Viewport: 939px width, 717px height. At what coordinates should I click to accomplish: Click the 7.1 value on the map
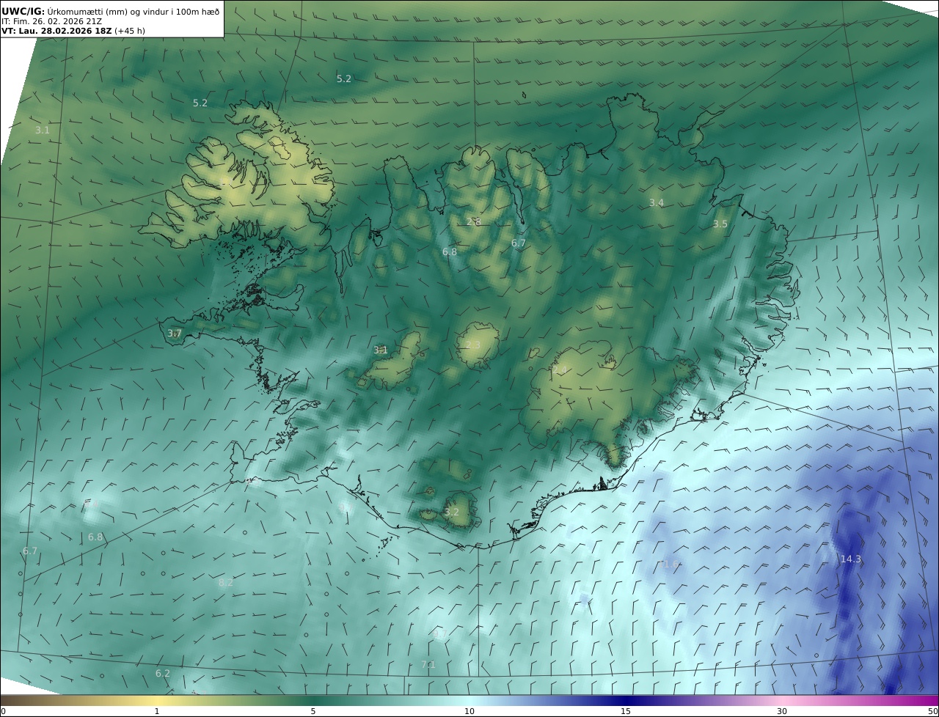coord(428,665)
